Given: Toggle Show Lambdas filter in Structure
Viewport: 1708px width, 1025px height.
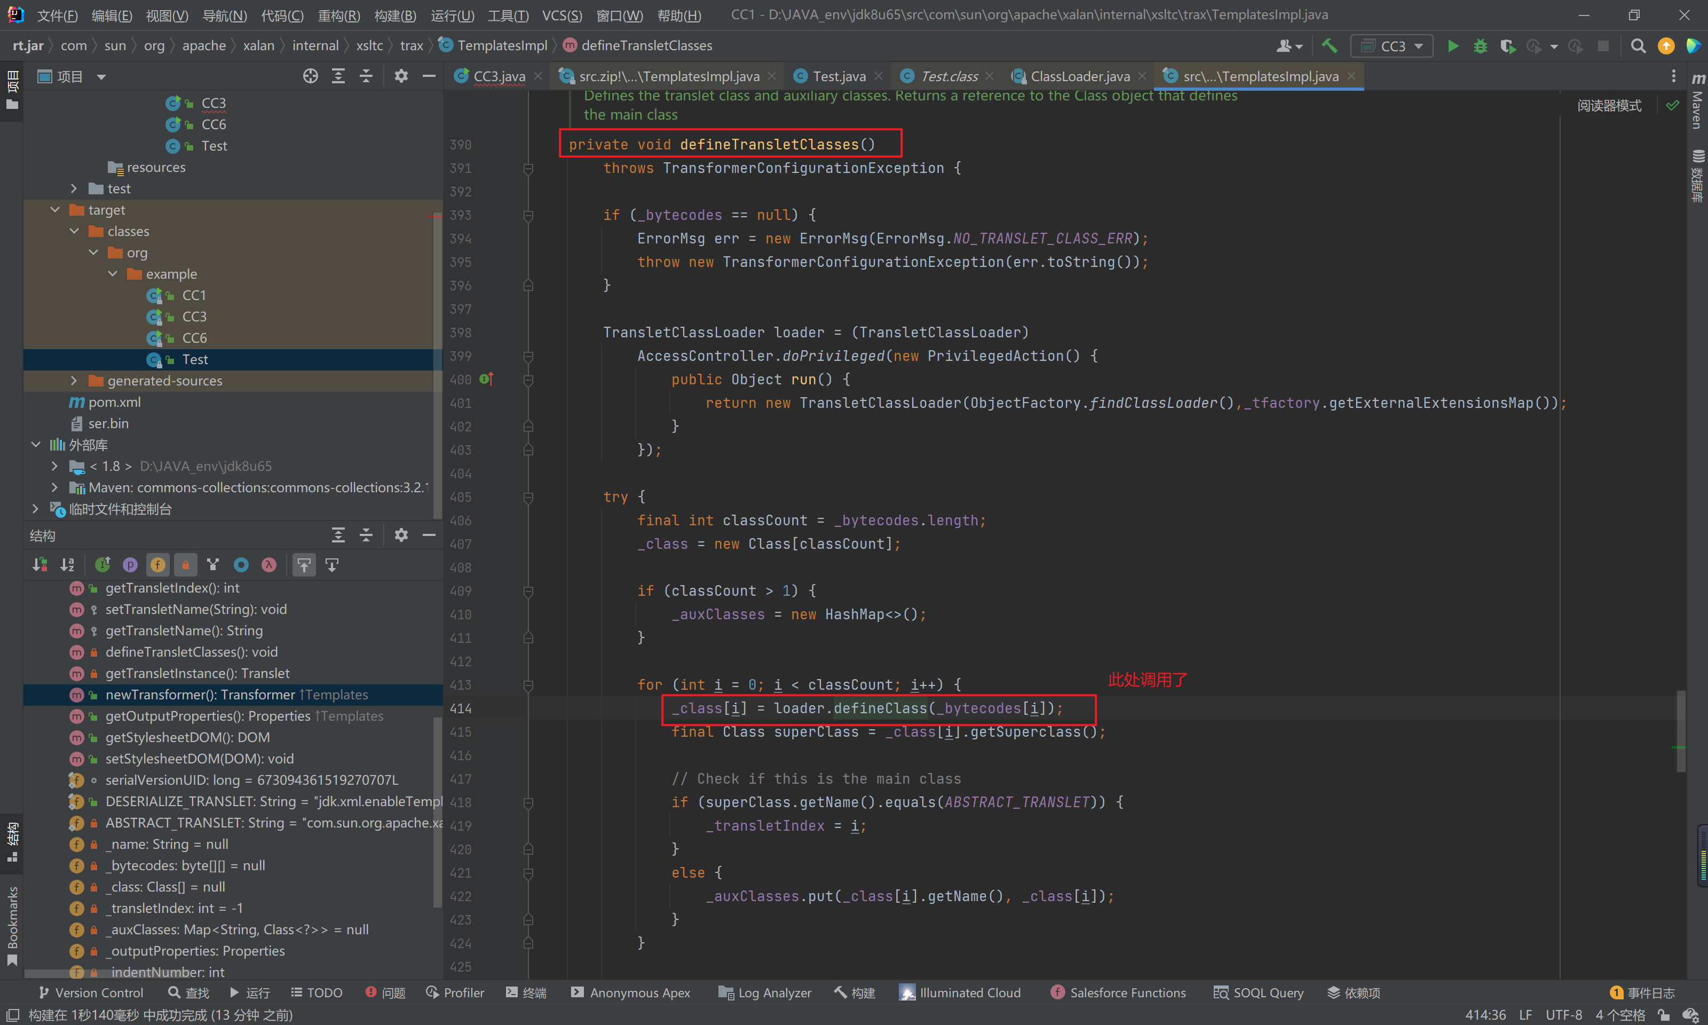Looking at the screenshot, I should click(268, 565).
